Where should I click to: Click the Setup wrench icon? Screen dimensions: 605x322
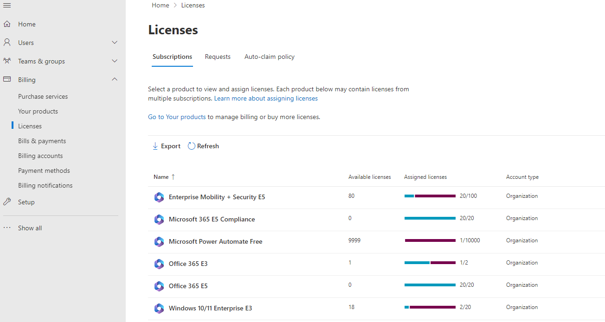[7, 202]
